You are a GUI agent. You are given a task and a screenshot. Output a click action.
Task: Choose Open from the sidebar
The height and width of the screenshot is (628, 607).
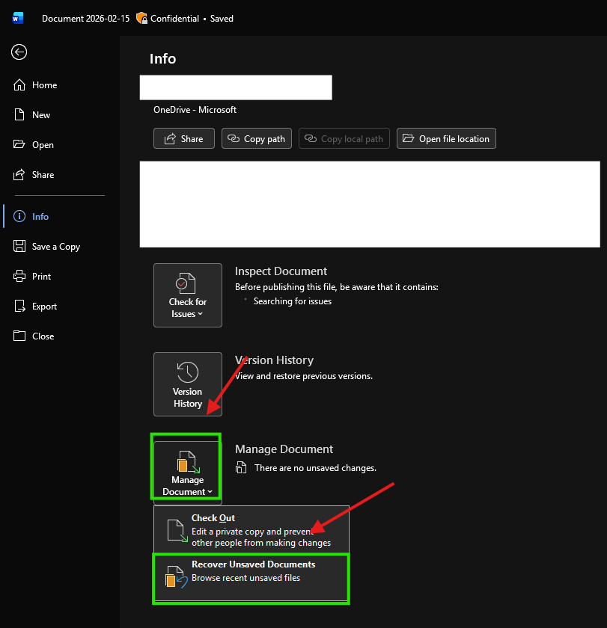43,145
